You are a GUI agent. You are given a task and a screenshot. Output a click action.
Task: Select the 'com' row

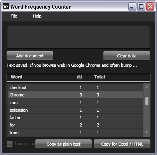[75, 103]
